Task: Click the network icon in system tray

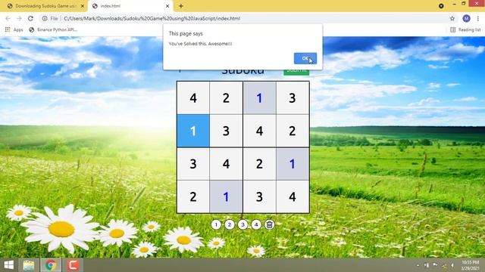Action: click(445, 265)
